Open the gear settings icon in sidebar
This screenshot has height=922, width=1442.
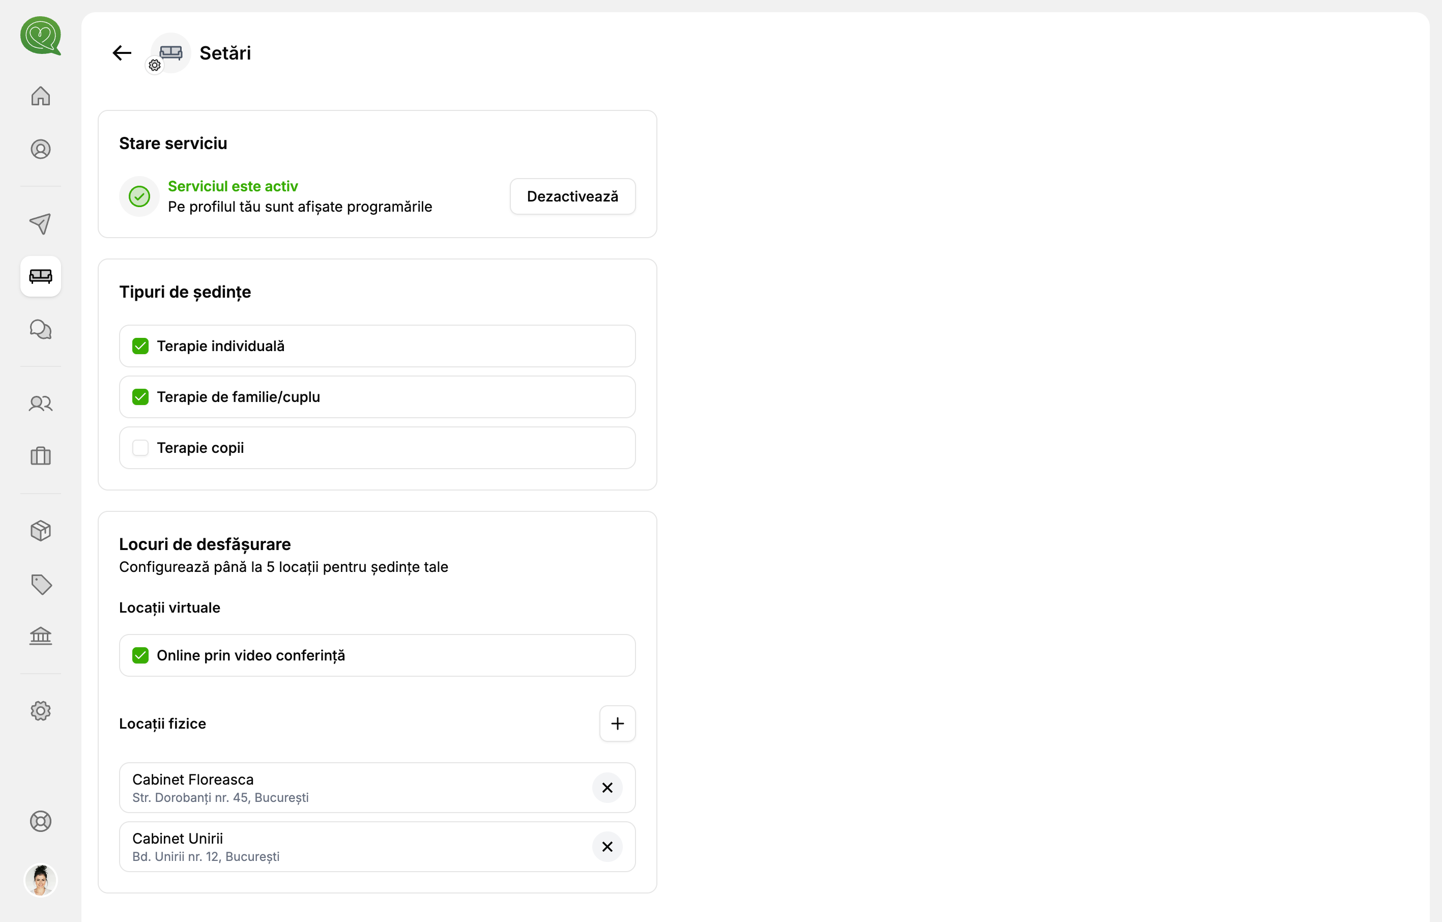coord(41,711)
